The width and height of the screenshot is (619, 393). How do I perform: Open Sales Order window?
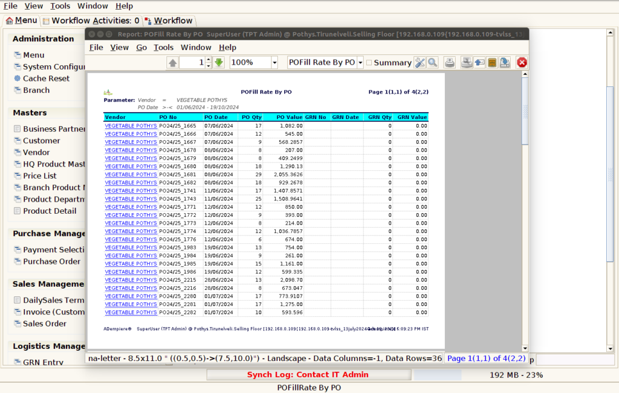tap(41, 324)
